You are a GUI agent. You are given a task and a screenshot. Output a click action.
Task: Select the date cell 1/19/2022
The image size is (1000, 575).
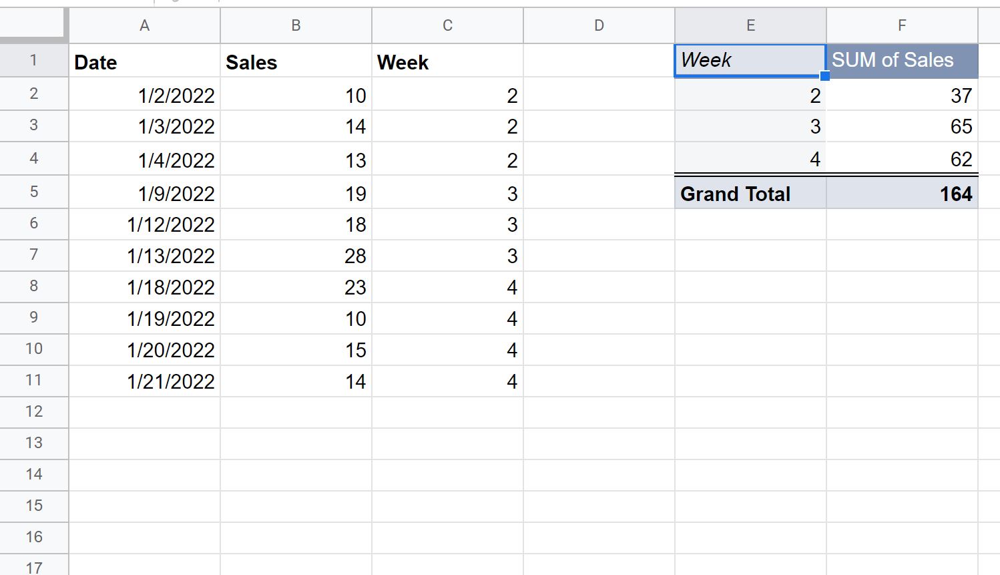coord(144,319)
